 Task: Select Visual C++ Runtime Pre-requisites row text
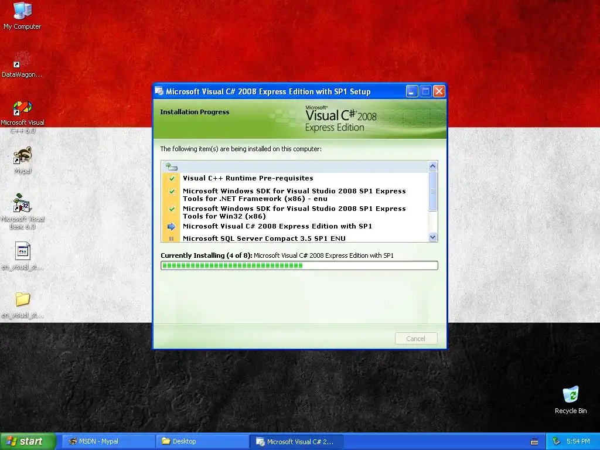[x=248, y=178]
